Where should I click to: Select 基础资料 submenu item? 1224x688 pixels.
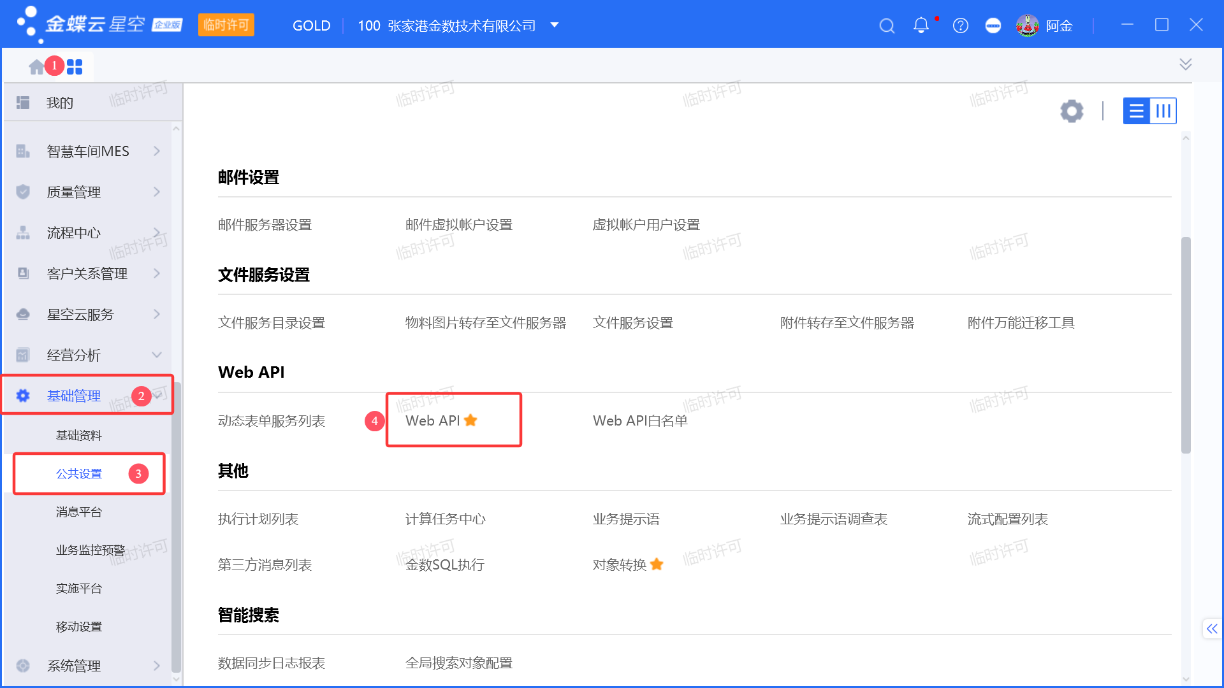pos(79,436)
